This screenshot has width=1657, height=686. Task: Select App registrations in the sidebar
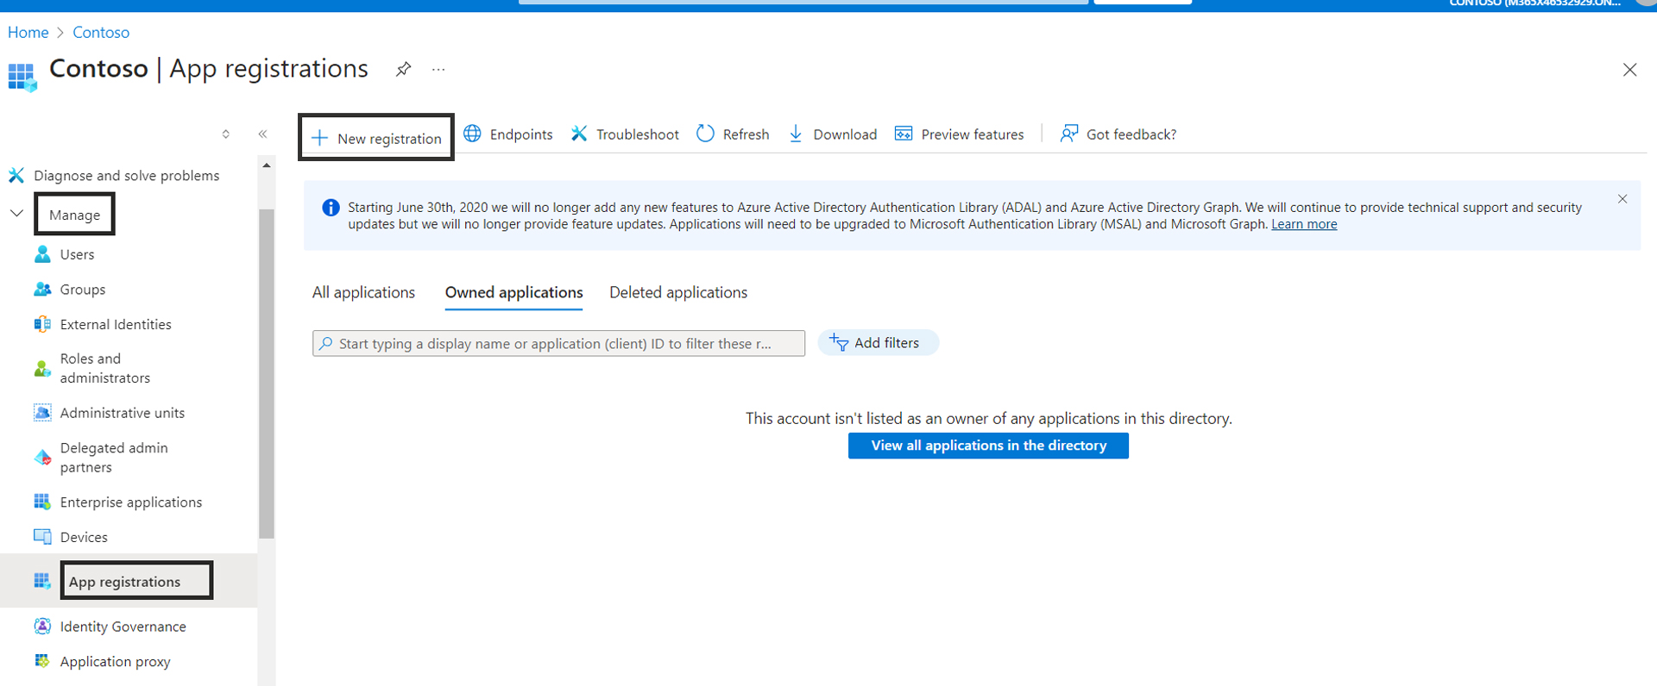coord(125,582)
